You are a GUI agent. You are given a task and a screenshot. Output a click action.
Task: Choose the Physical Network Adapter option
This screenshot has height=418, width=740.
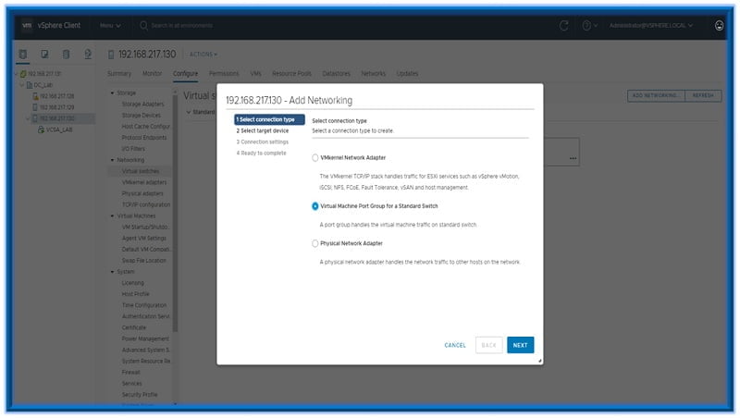(x=315, y=243)
